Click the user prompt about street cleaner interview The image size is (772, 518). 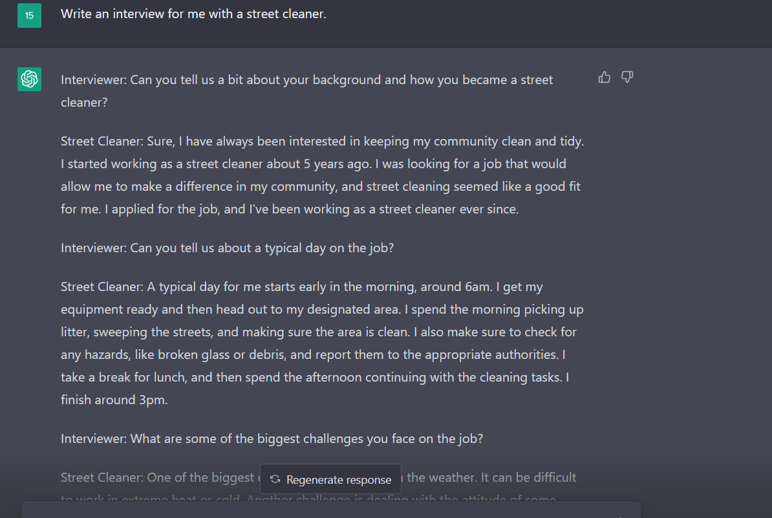193,14
